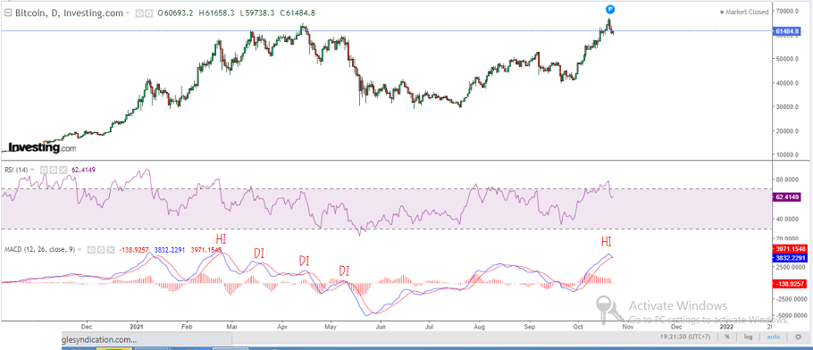The height and width of the screenshot is (350, 813).
Task: Toggle visibility eye of the Bitcoin series
Action: tap(139, 12)
